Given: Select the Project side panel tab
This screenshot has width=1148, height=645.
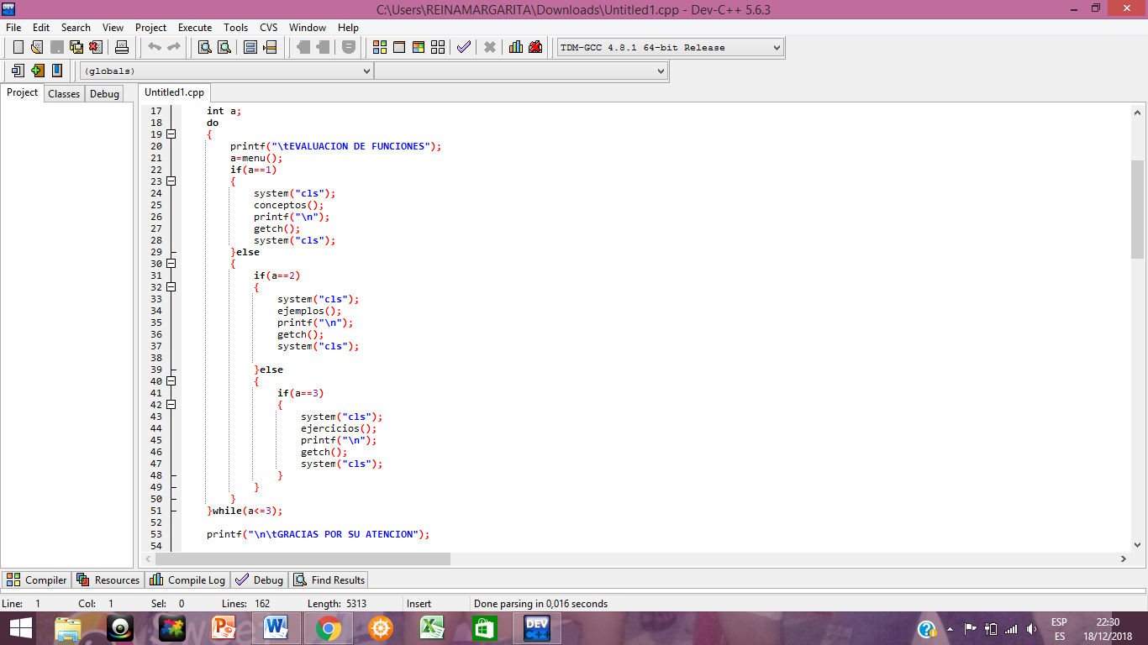Looking at the screenshot, I should coord(23,92).
